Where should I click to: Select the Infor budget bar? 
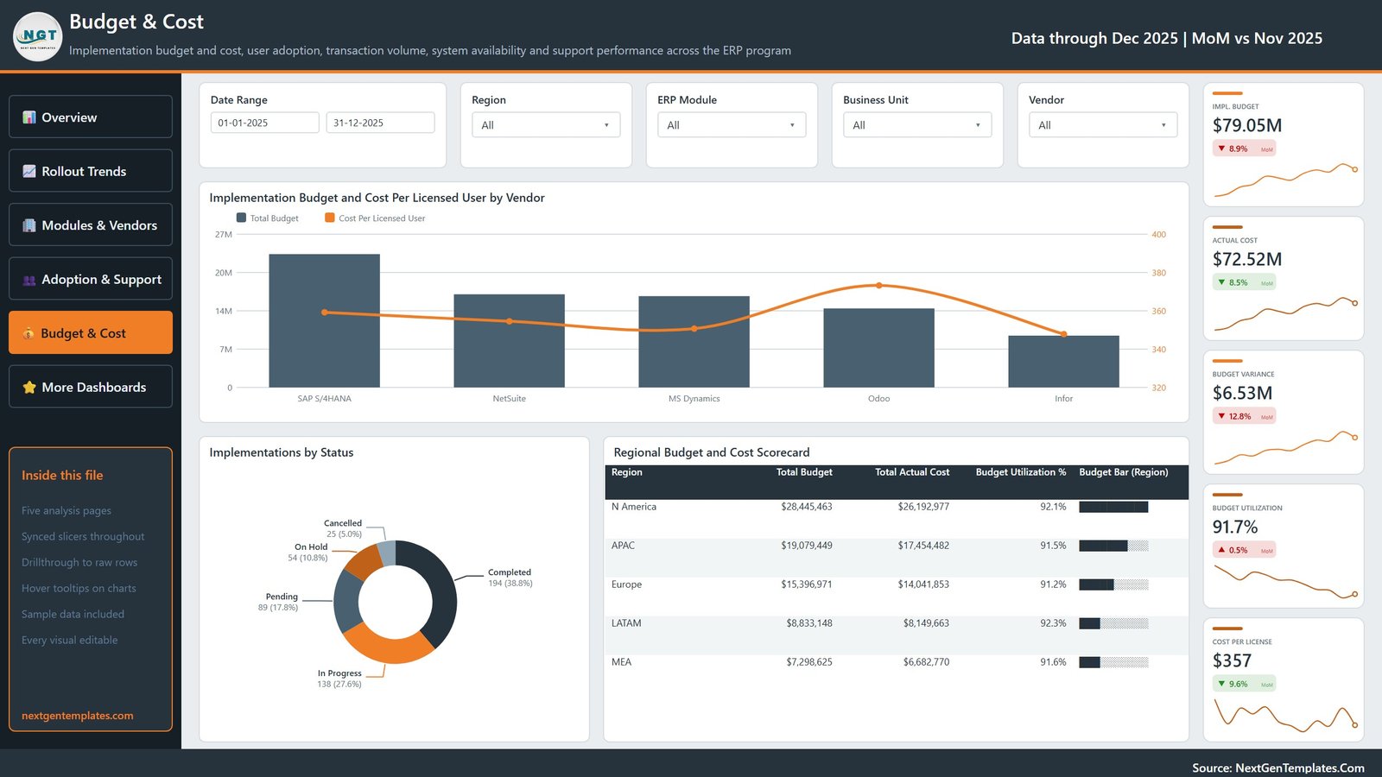click(1064, 362)
